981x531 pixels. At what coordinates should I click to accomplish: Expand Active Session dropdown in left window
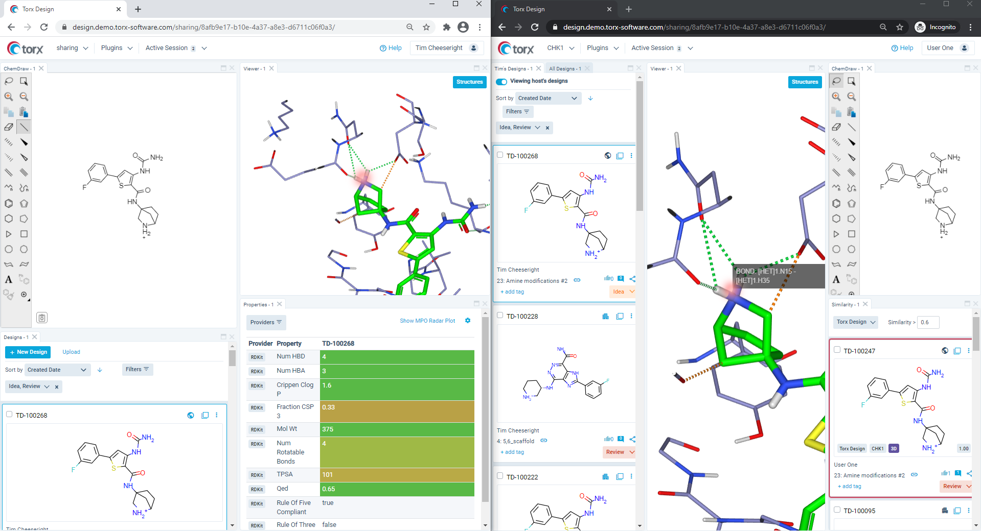point(176,48)
